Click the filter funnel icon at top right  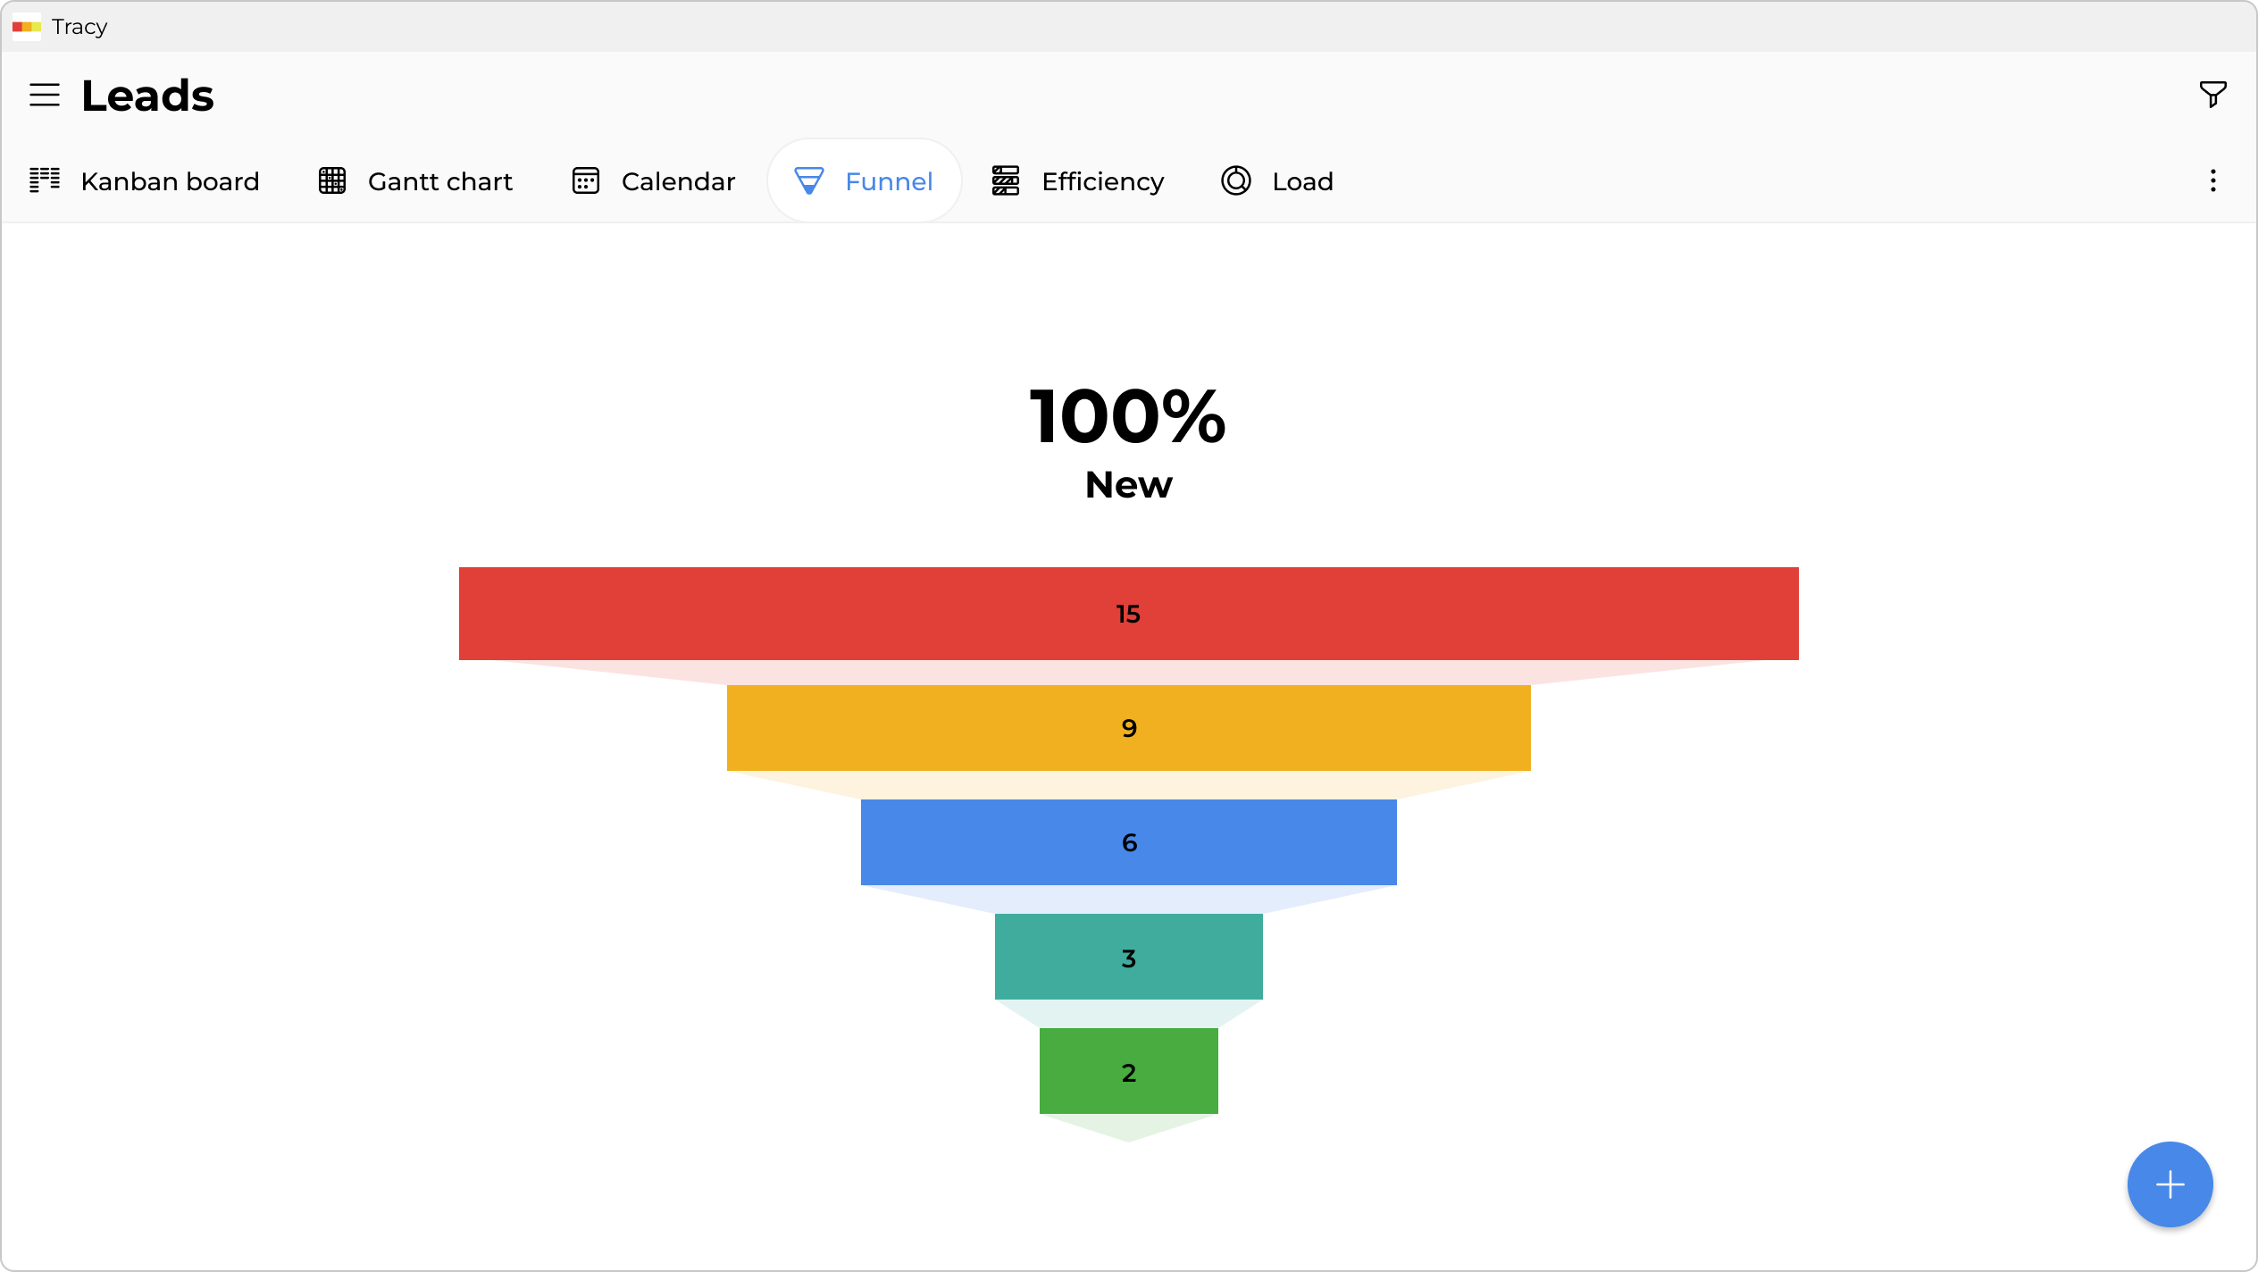coord(2212,94)
